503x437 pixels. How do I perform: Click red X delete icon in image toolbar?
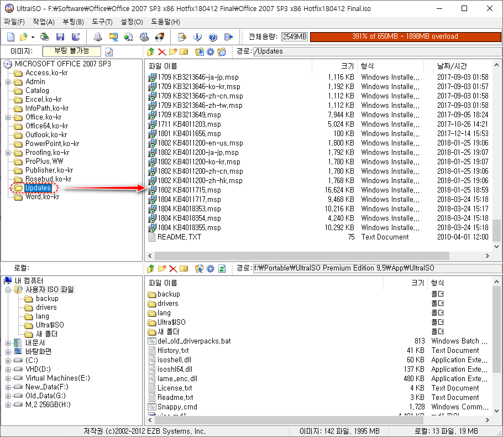[x=162, y=51]
